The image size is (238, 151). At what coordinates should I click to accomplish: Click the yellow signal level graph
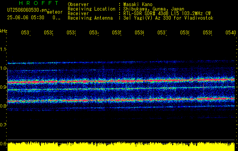coord(121,146)
